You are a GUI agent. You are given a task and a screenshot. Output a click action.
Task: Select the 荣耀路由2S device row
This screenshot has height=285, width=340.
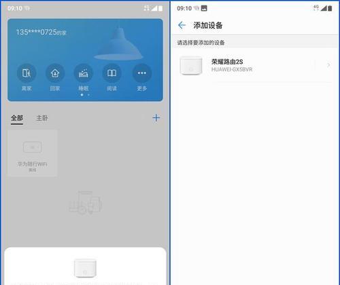(x=255, y=66)
